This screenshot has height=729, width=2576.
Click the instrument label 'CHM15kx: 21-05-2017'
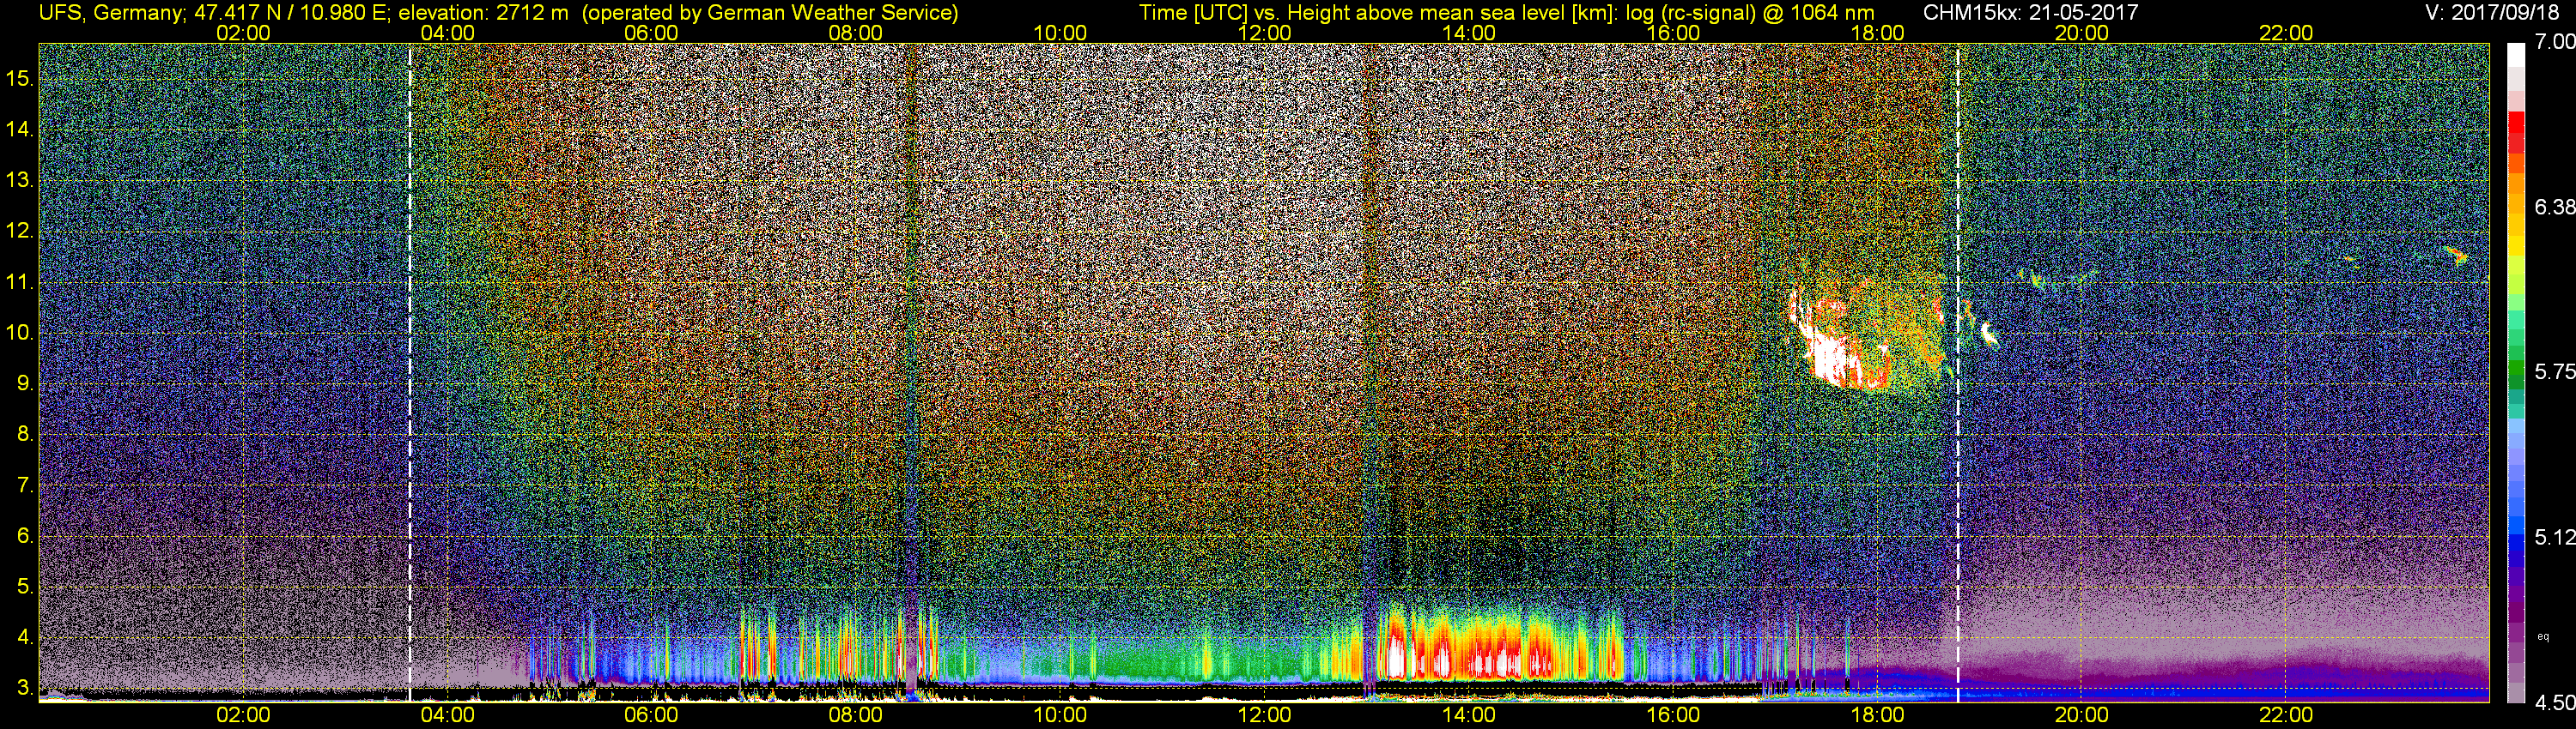click(2031, 13)
